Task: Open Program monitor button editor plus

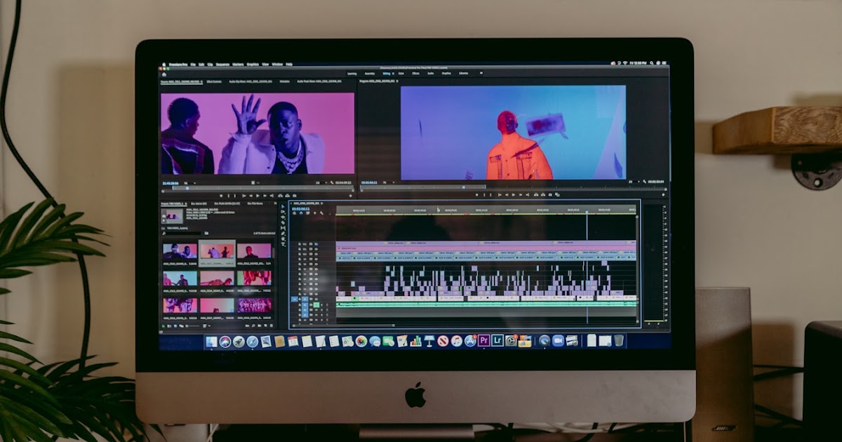Action: [662, 195]
